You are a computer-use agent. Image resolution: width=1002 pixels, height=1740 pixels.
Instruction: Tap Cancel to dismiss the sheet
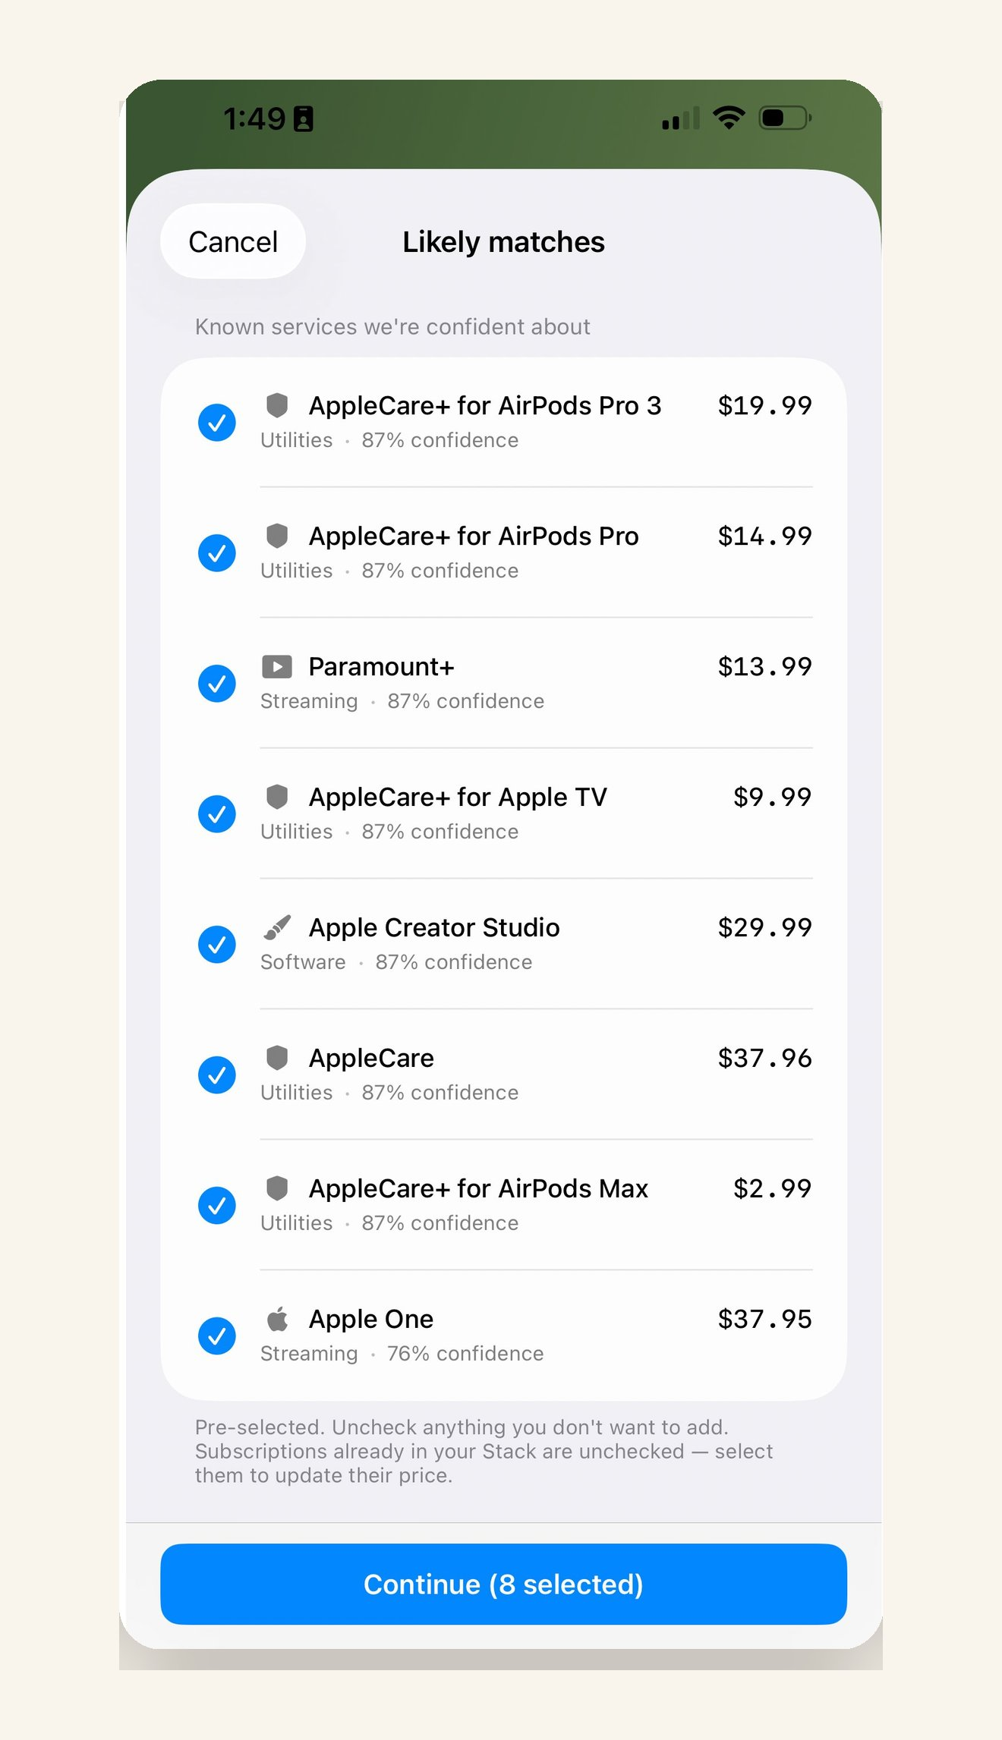232,241
